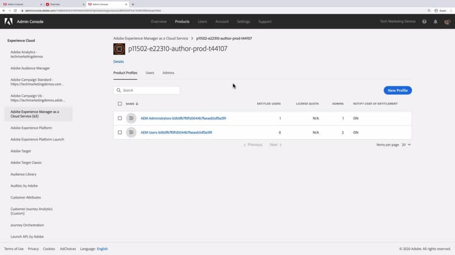
Task: Select Auditor, by Adobe in sidebar
Action: pyautogui.click(x=24, y=186)
